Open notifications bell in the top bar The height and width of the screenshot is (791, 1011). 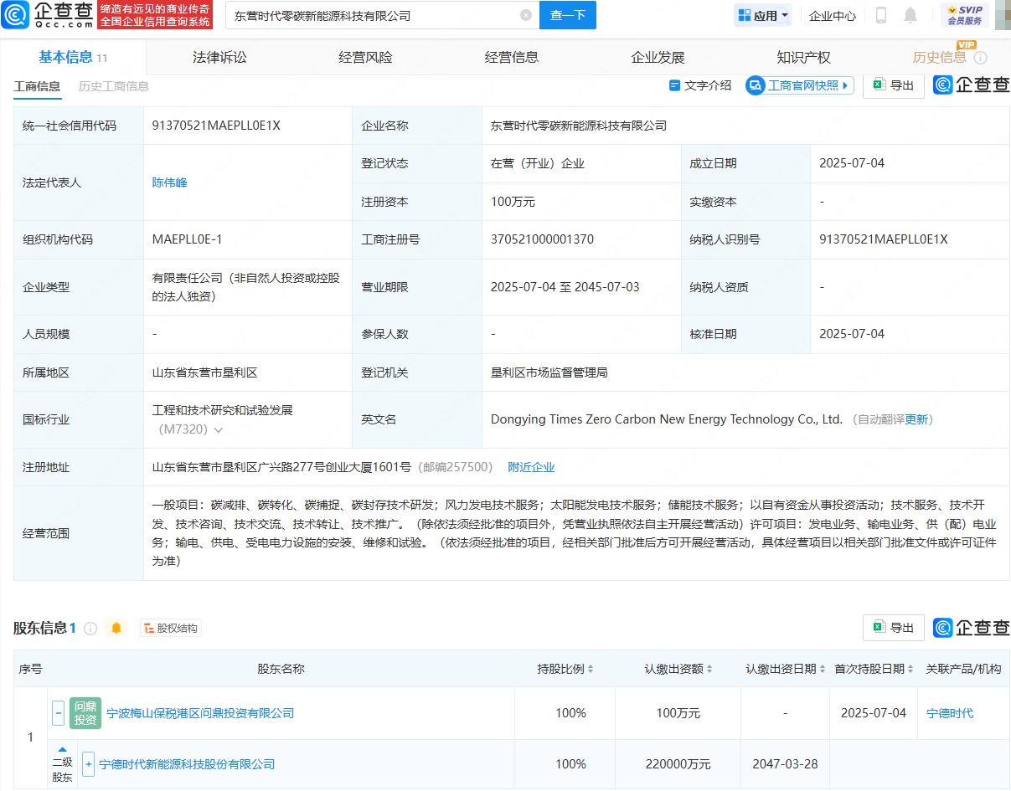[910, 15]
